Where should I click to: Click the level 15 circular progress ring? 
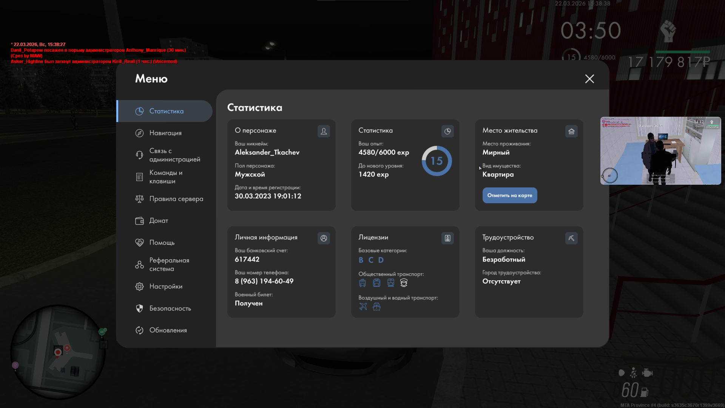click(437, 161)
